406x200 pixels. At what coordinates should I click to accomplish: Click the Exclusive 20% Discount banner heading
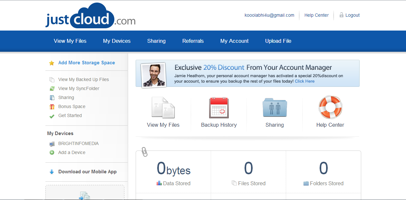253,68
